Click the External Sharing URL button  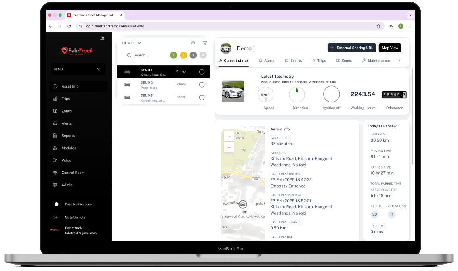[352, 48]
